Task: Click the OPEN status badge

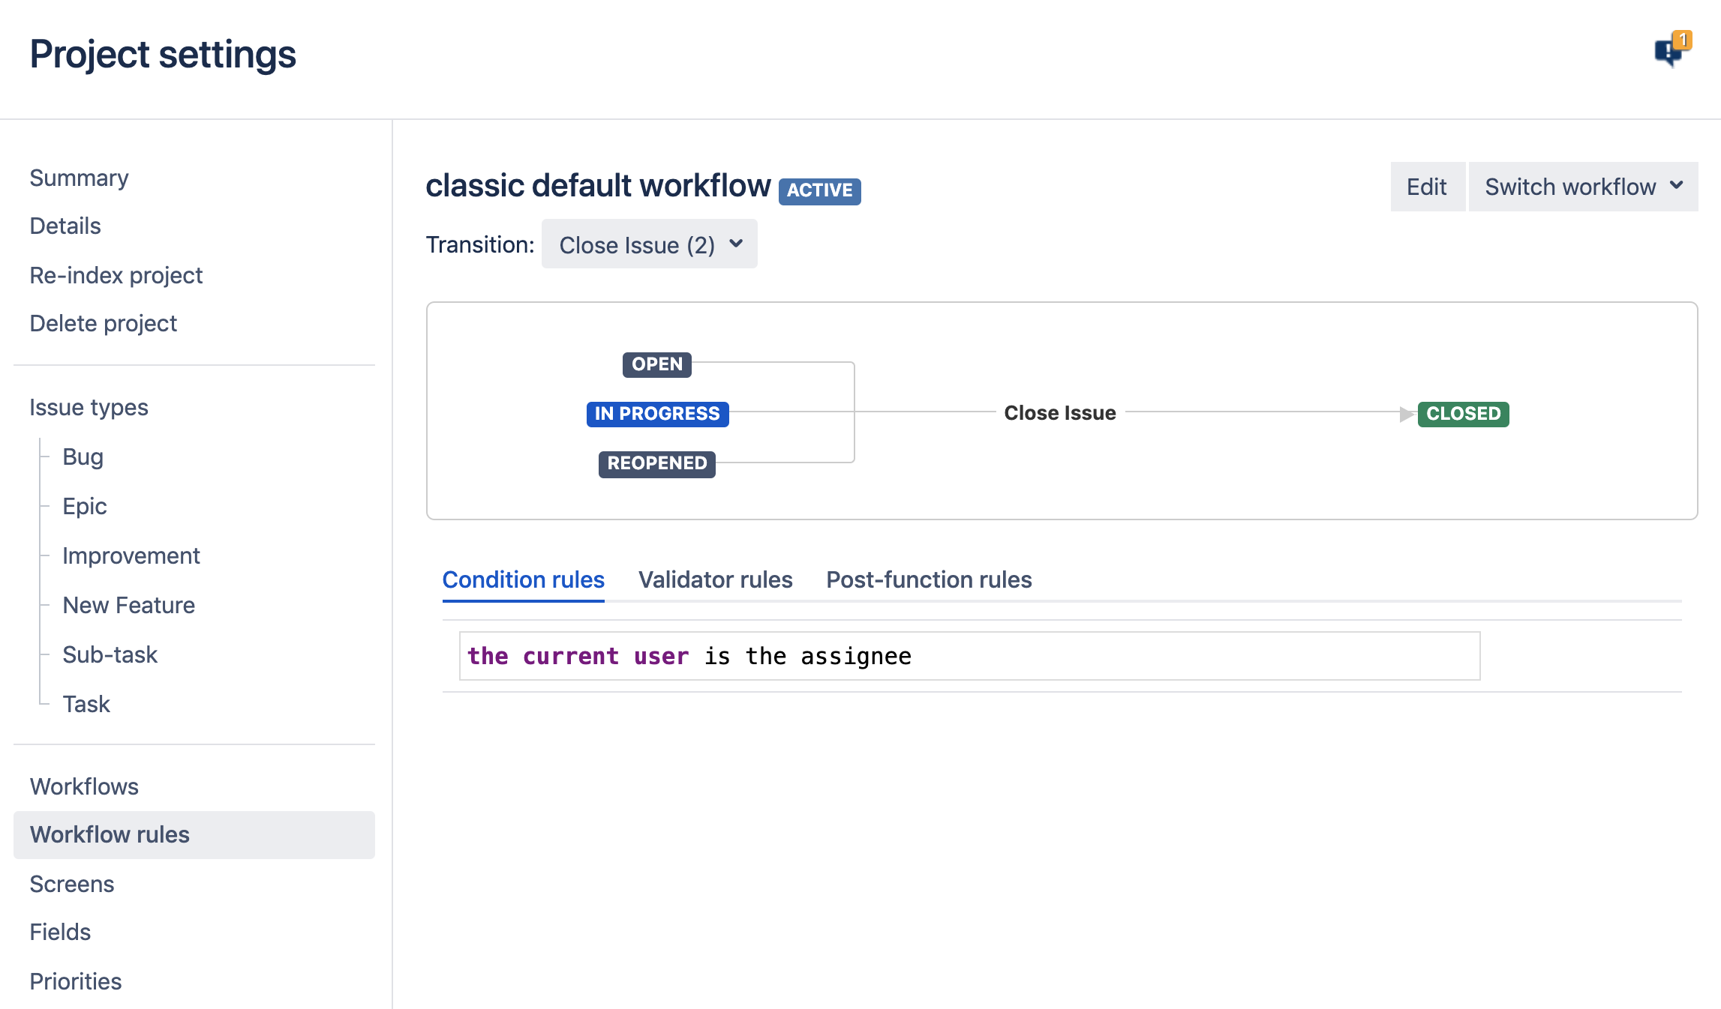Action: coord(657,364)
